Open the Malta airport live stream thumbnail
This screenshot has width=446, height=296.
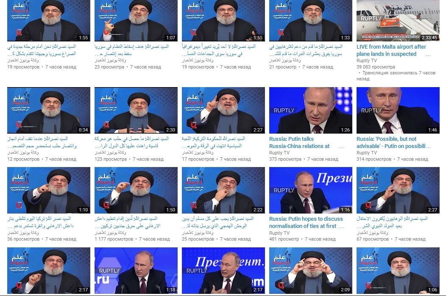tap(398, 20)
